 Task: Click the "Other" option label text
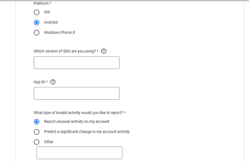click(x=49, y=142)
